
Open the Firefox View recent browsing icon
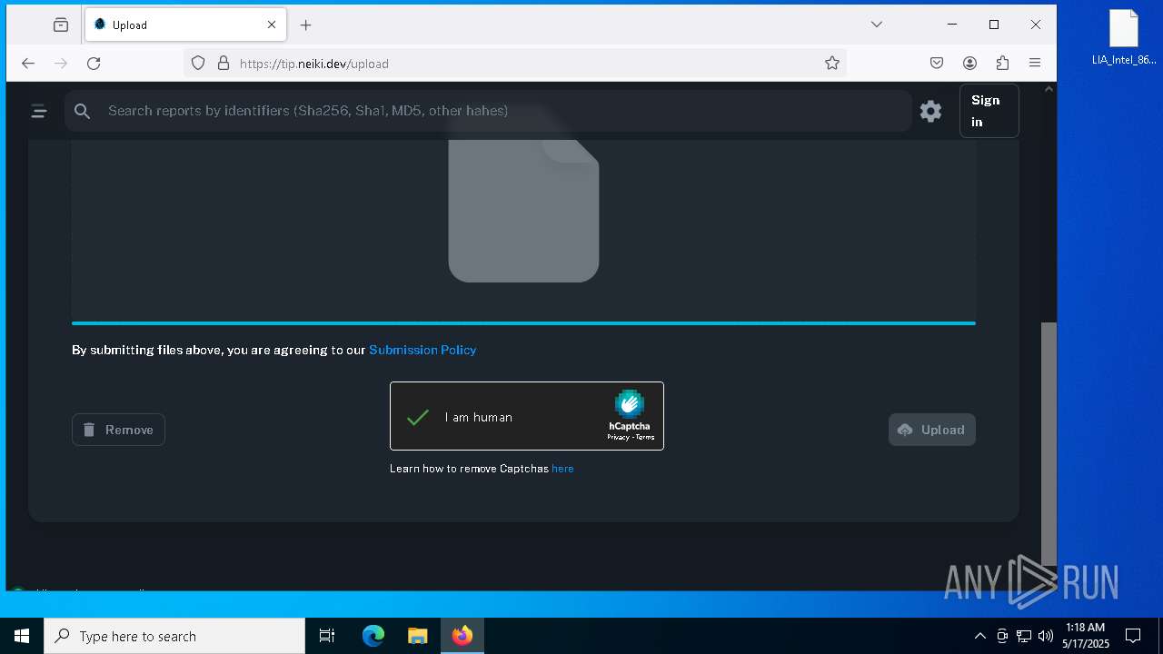click(x=61, y=25)
